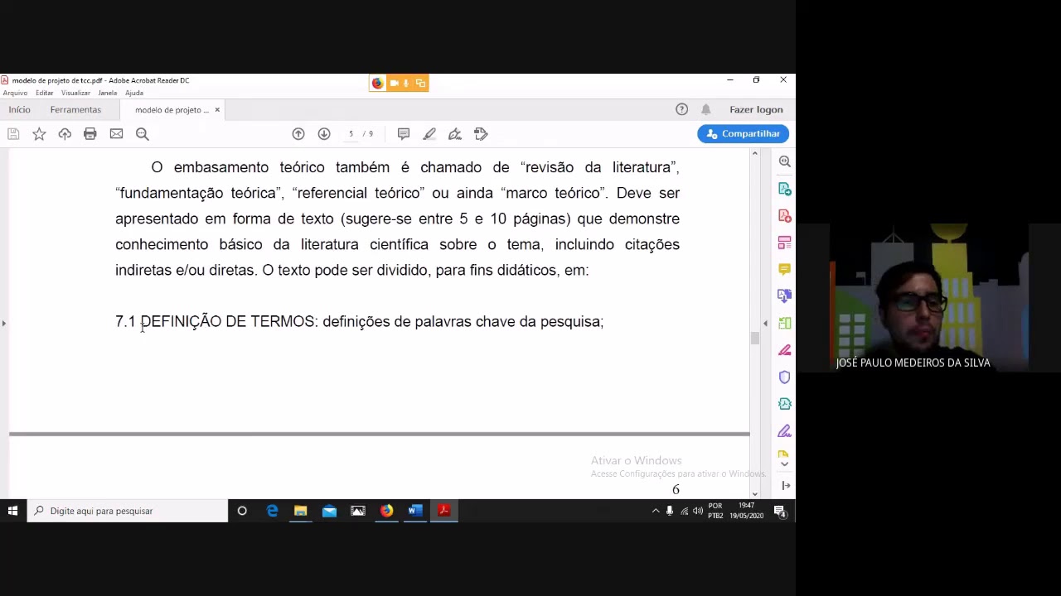Click the upload to cloud icon
This screenshot has height=596, width=1061.
(x=65, y=134)
